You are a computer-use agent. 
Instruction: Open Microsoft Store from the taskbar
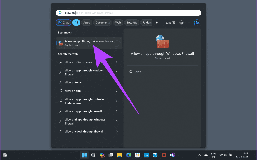(x=137, y=155)
